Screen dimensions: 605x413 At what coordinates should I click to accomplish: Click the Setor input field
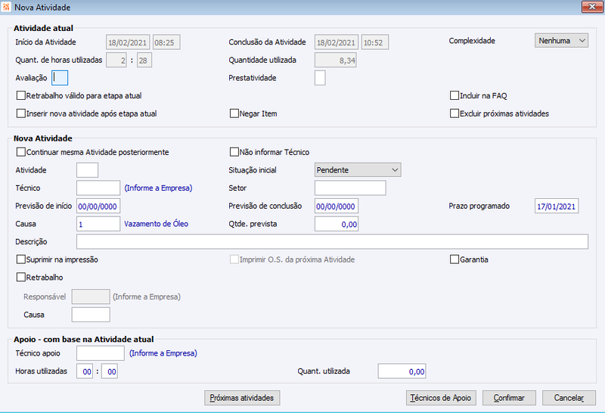(x=350, y=188)
